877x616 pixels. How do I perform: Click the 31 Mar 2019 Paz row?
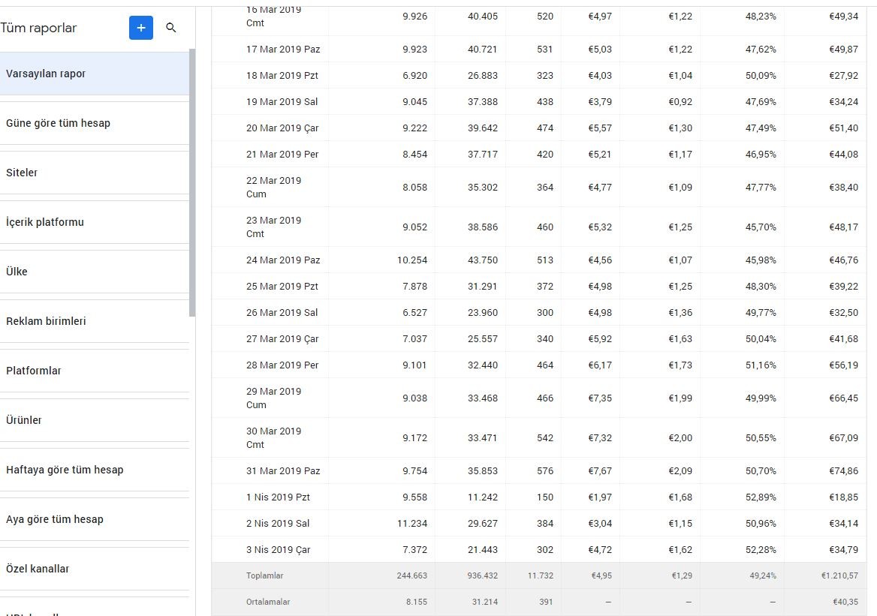pos(539,470)
